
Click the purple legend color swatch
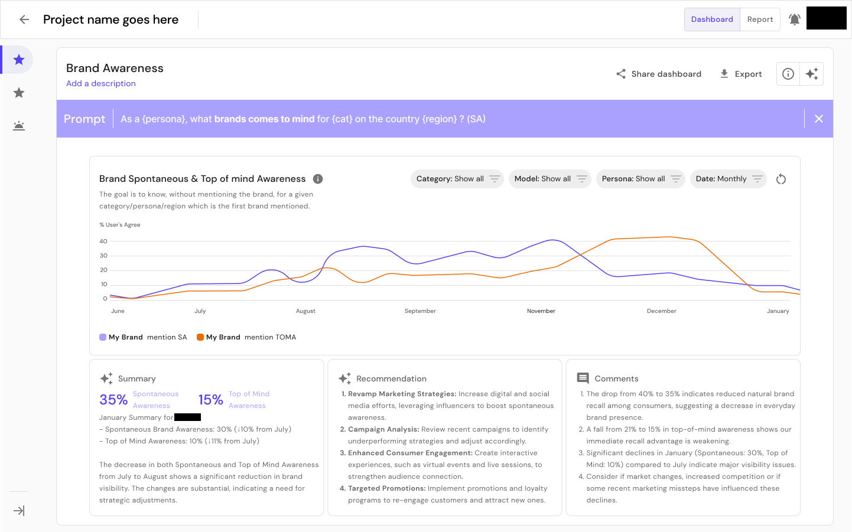click(102, 337)
